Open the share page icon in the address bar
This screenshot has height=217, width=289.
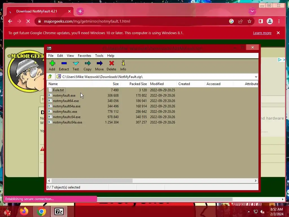[240, 21]
